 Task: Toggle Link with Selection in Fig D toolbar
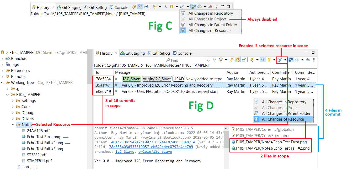click(238, 60)
